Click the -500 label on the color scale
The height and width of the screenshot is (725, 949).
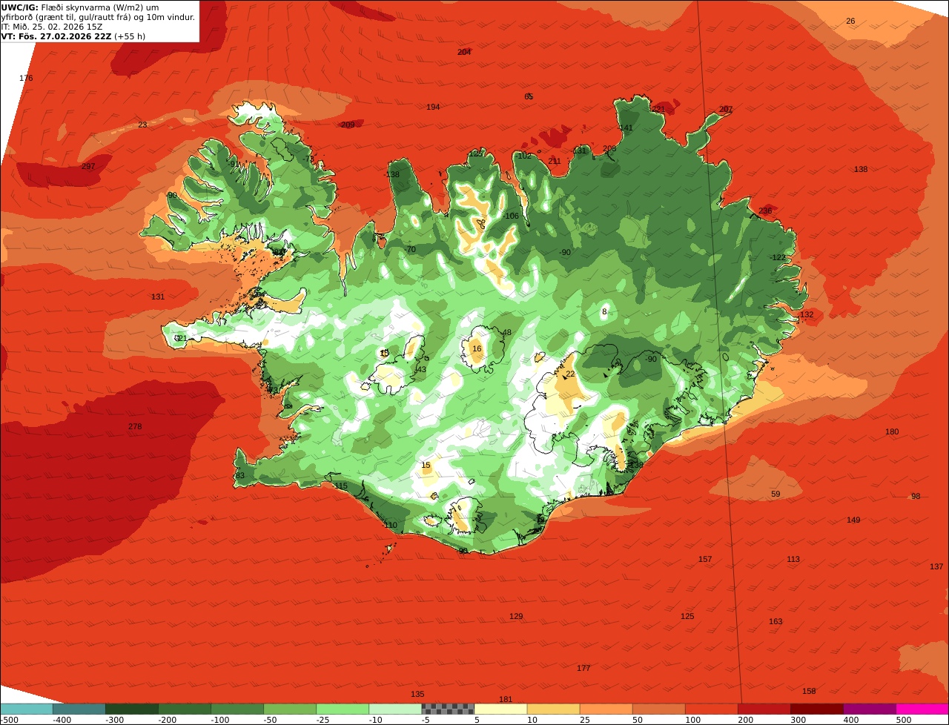click(9, 720)
